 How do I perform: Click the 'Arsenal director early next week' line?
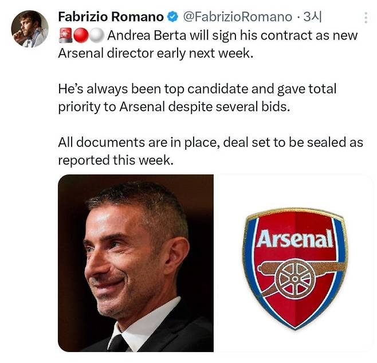(155, 54)
